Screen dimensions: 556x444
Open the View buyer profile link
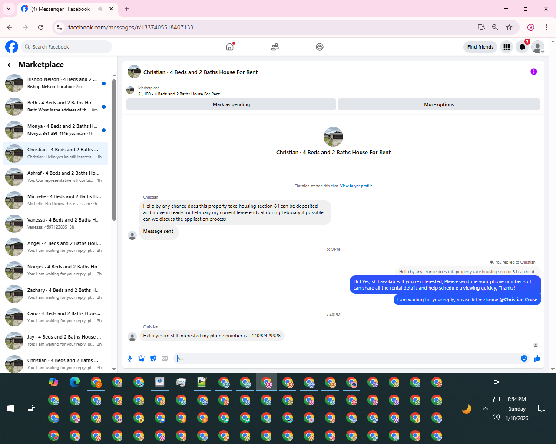click(356, 186)
